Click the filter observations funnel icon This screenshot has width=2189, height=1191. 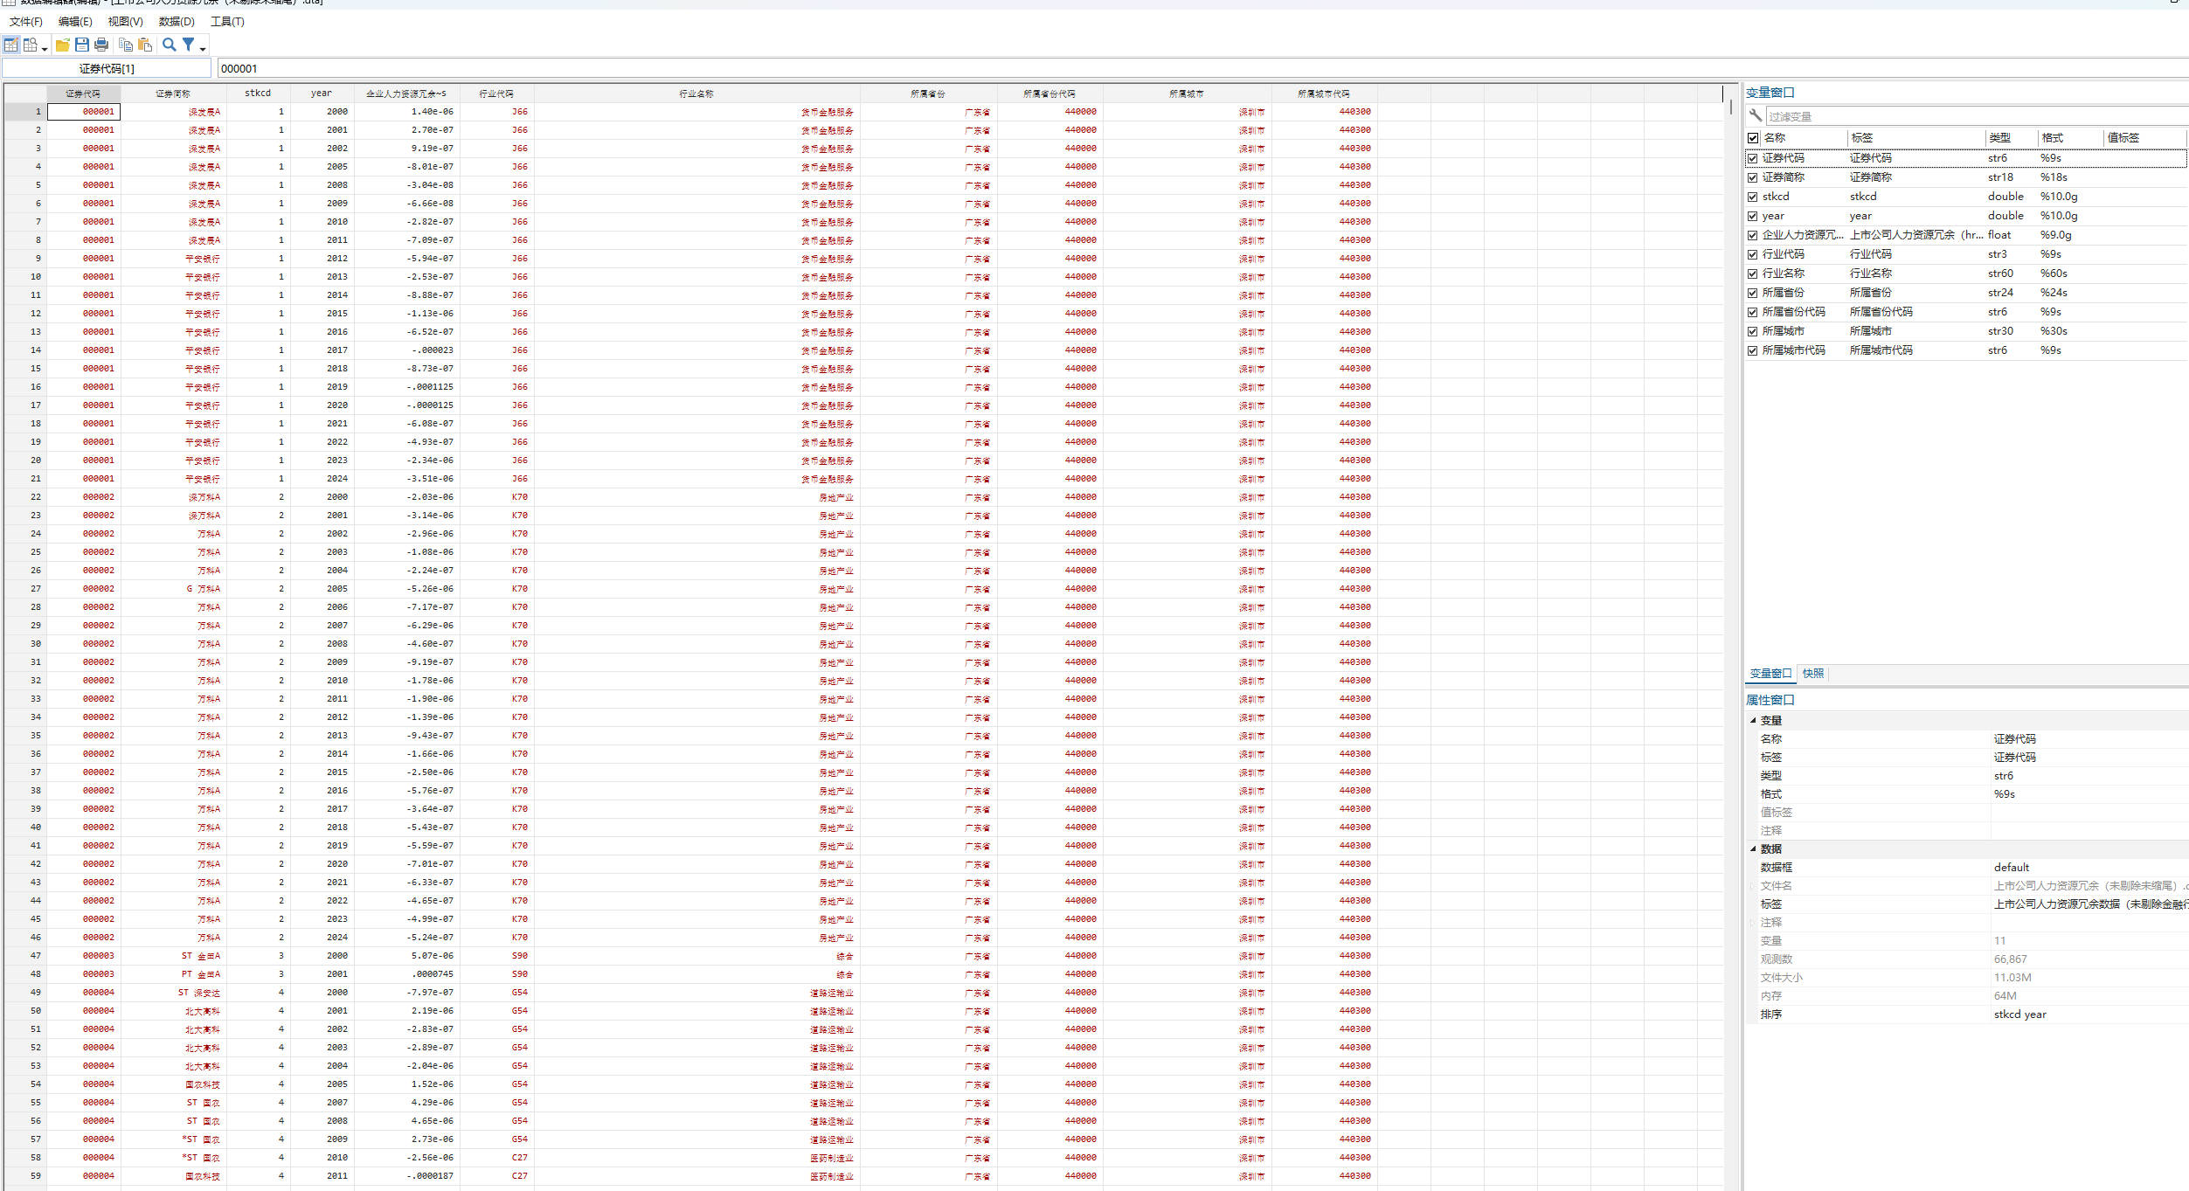coord(188,45)
